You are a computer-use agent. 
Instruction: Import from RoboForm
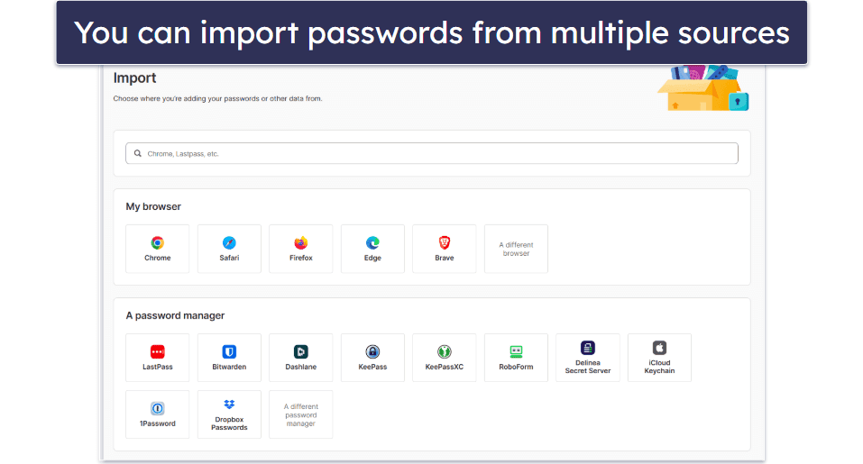[516, 358]
